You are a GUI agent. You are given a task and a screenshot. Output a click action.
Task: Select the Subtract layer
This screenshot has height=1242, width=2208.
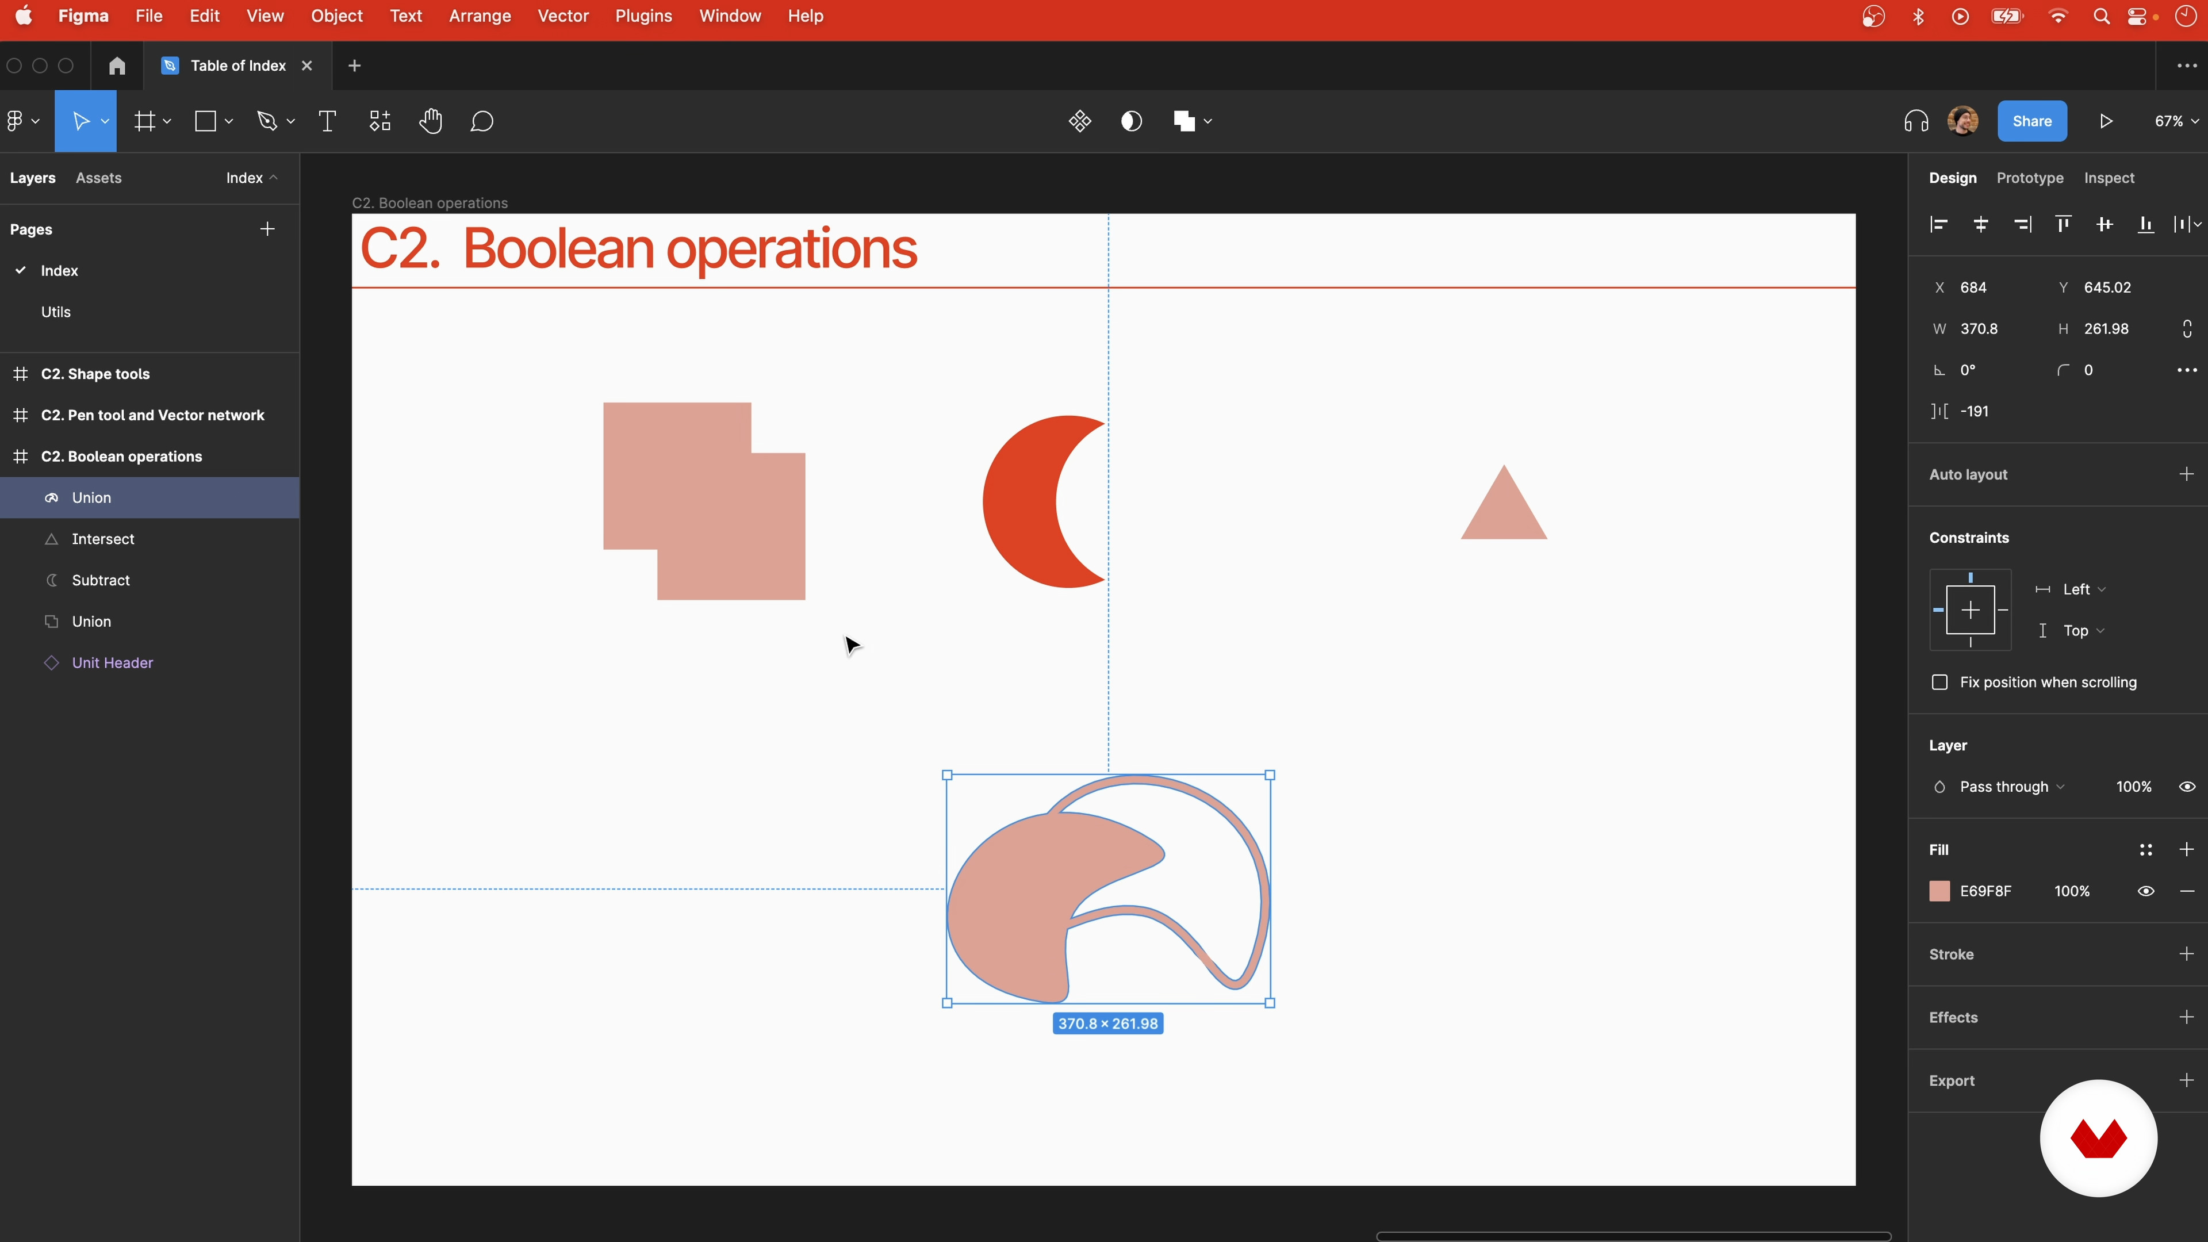point(150,580)
